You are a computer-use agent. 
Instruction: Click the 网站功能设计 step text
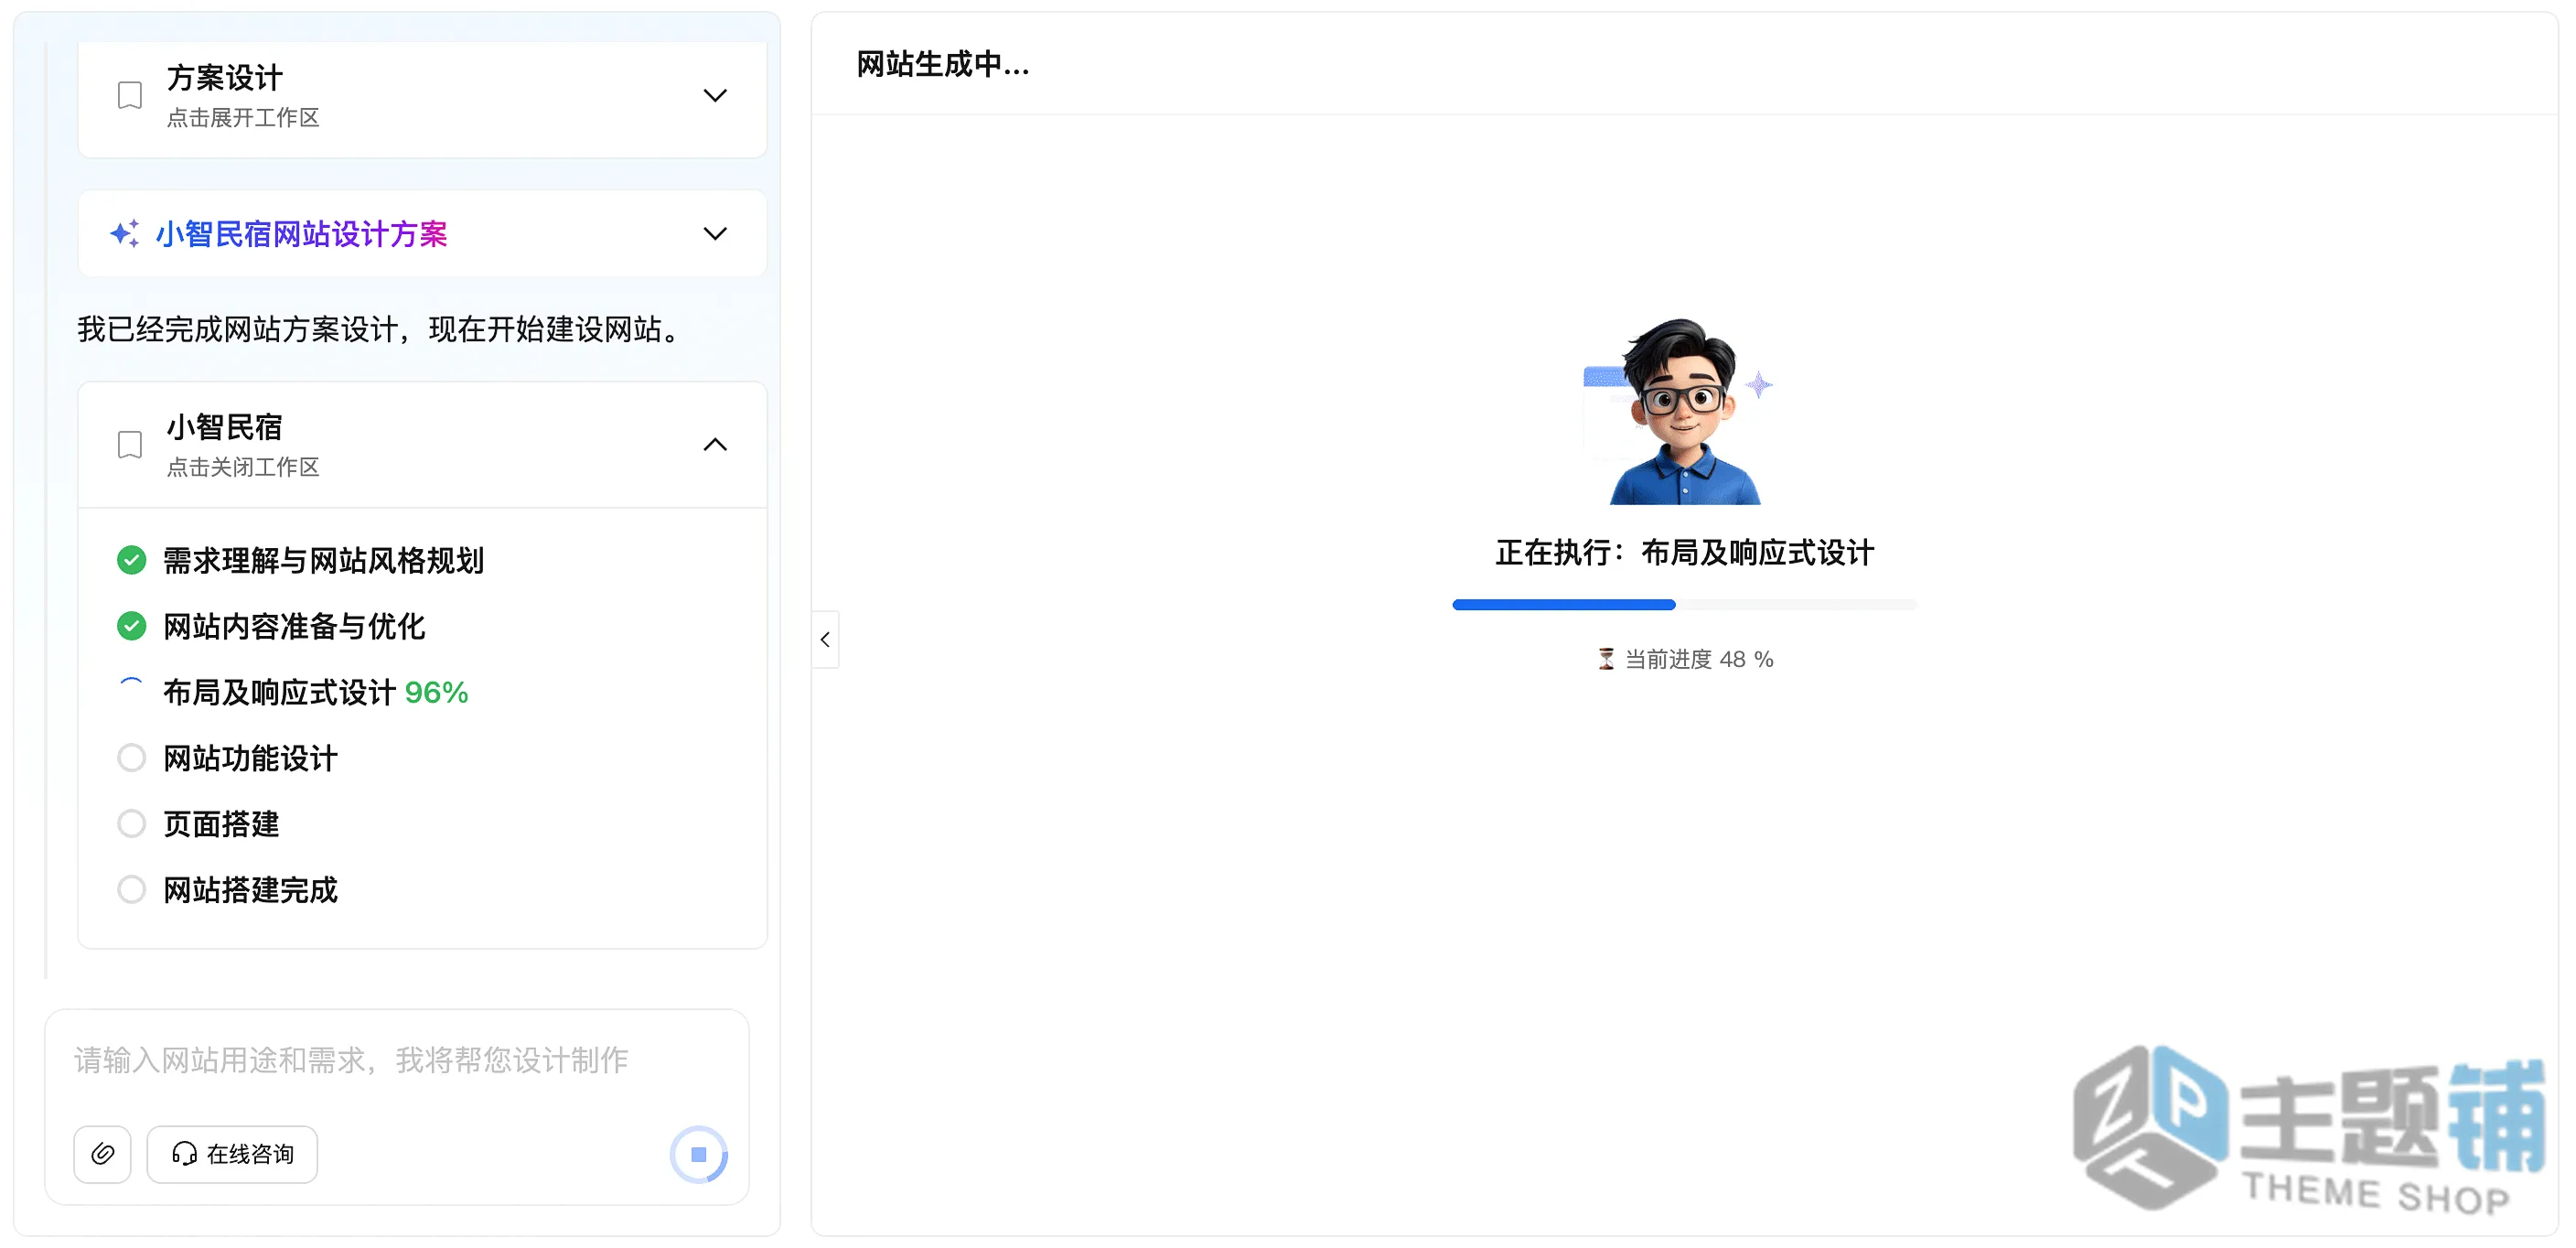[x=250, y=758]
